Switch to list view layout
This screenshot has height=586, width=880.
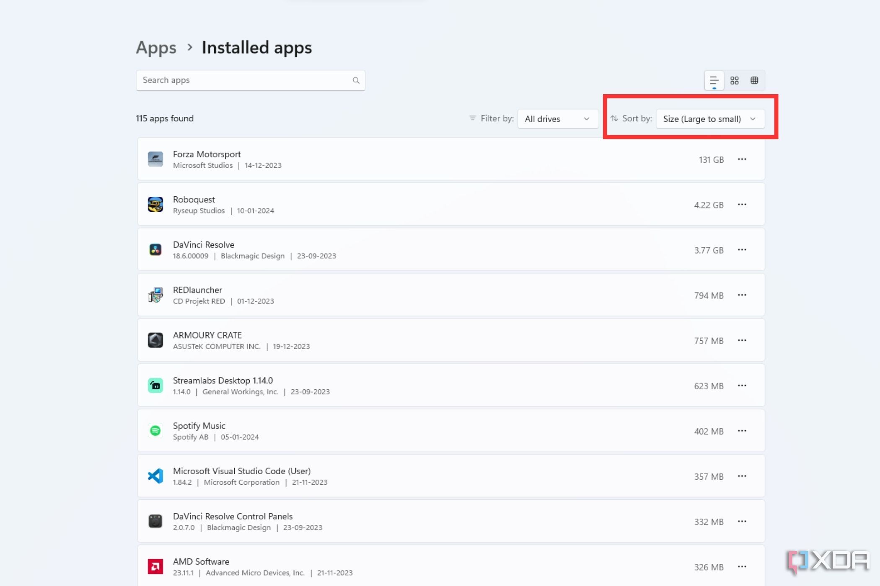click(x=714, y=80)
